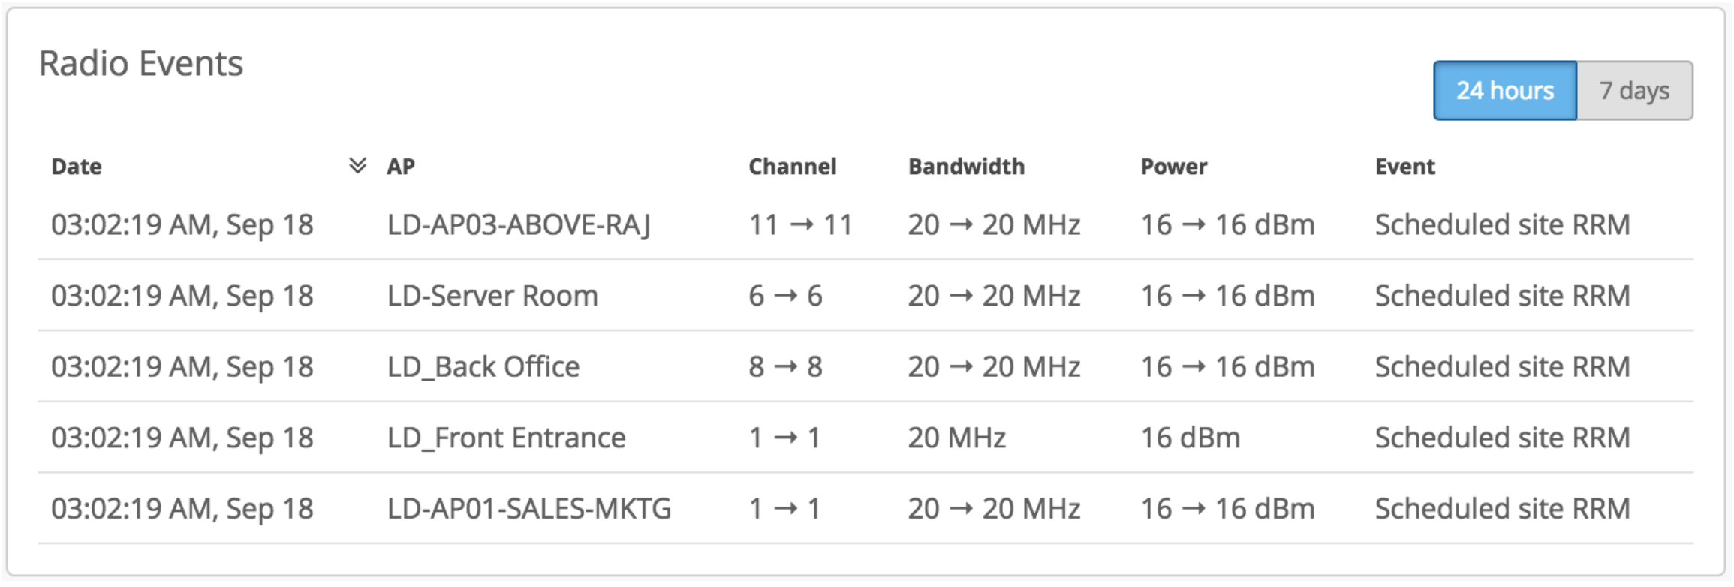Switch to the 7 days view
1734x587 pixels.
click(1634, 91)
